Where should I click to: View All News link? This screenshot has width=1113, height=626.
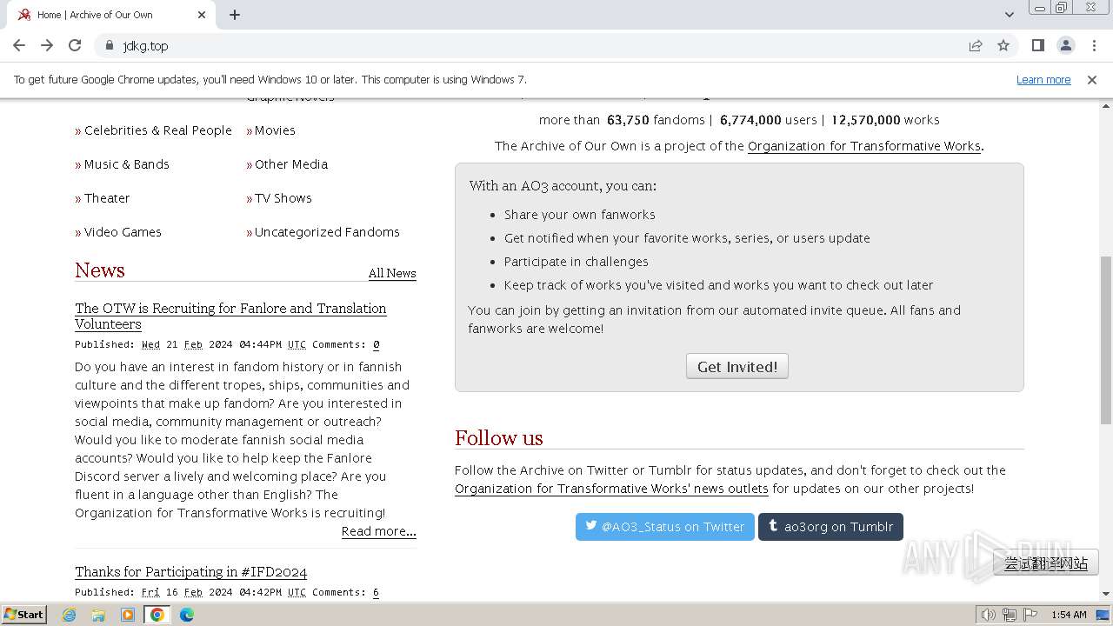392,273
